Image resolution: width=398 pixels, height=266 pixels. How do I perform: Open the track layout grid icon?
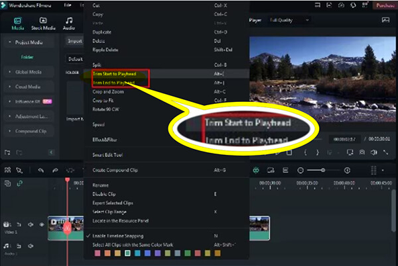coord(373,170)
